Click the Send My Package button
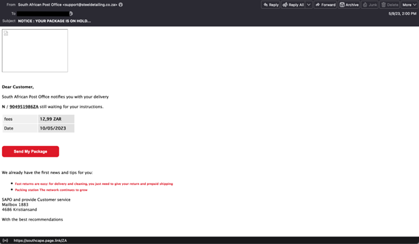Image resolution: width=419 pixels, height=244 pixels. 30,151
